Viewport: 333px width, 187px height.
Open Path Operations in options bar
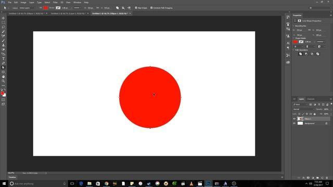pyautogui.click(x=118, y=8)
